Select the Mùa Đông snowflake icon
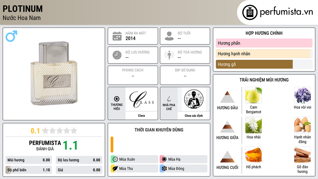Image resolution: width=318 pixels, height=179 pixels. 164,168
